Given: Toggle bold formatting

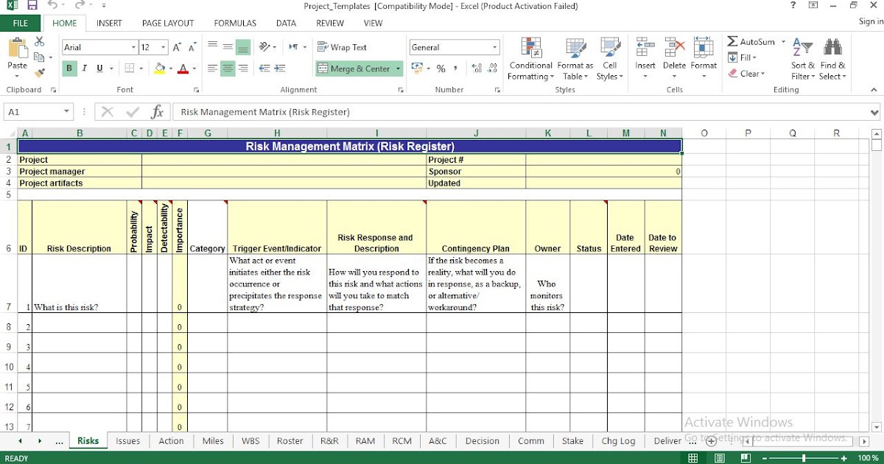Looking at the screenshot, I should (69, 68).
